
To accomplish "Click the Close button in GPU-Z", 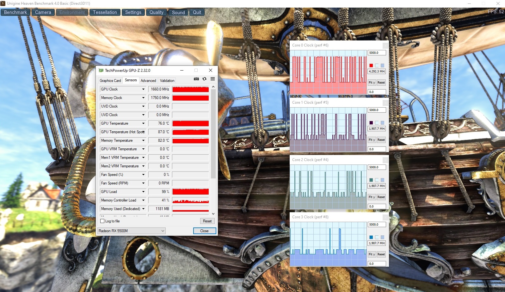I will pyautogui.click(x=205, y=231).
